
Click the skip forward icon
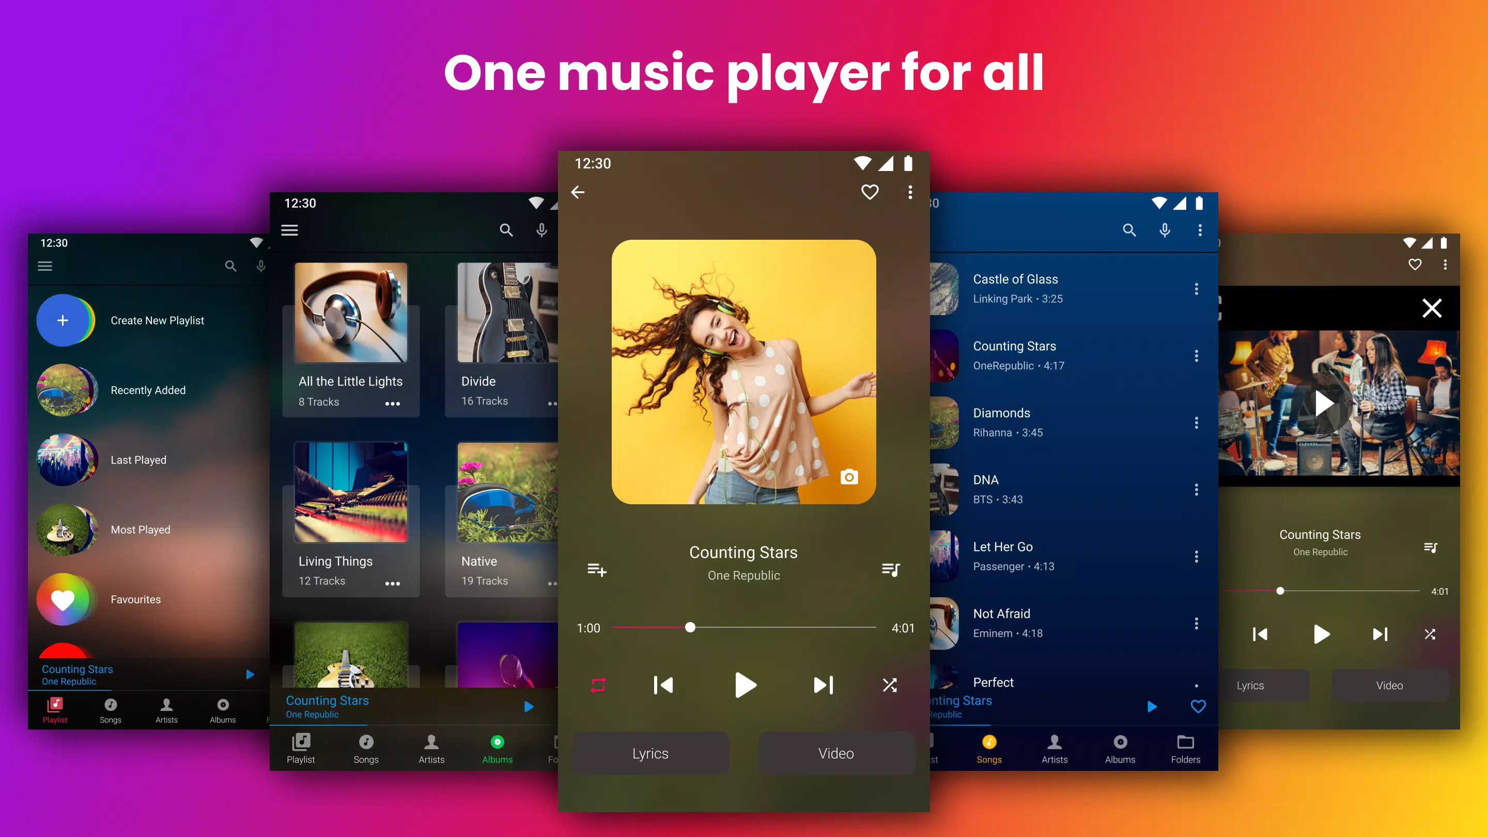pos(824,685)
